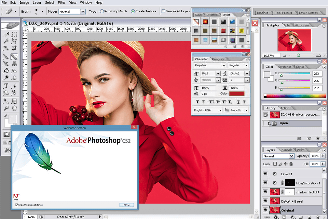Select the Polygonal Lasso tool
Viewport: 328px width, 219px height.
(x=14, y=41)
